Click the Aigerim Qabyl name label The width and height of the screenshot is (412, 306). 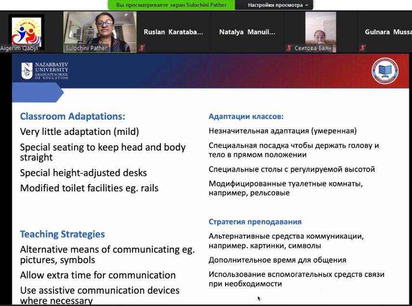19,48
